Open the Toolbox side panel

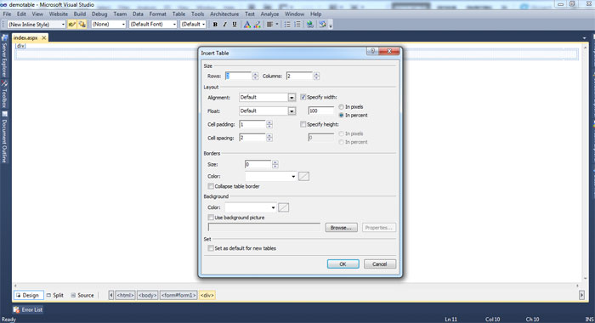pos(4,94)
